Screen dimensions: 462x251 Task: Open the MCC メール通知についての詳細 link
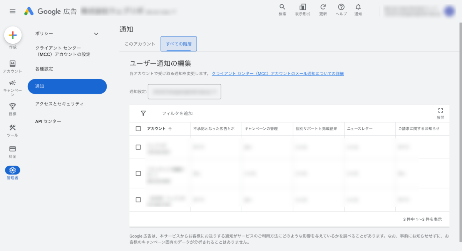[278, 74]
